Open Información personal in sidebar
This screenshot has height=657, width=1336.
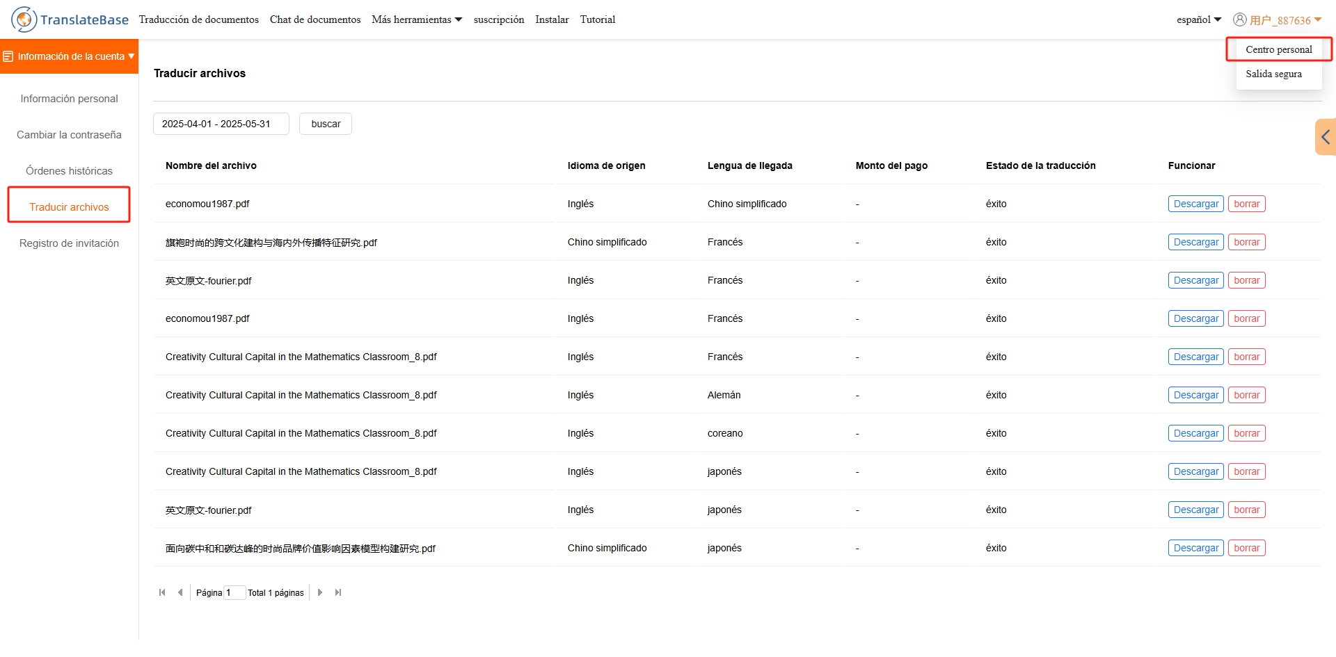[x=69, y=99]
